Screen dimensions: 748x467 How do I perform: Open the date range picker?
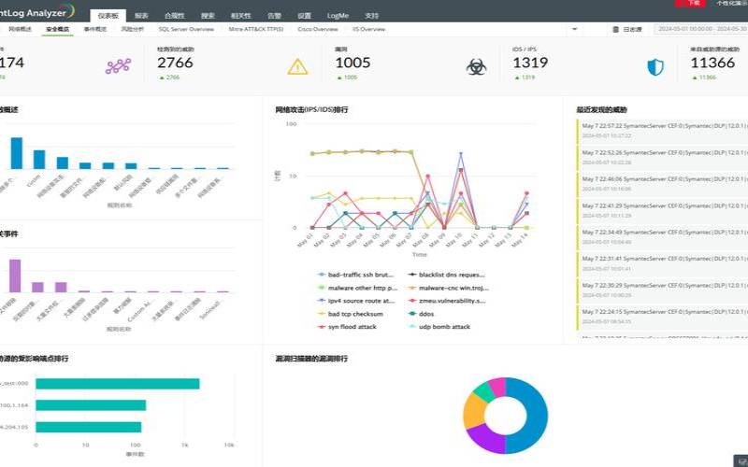(699, 30)
